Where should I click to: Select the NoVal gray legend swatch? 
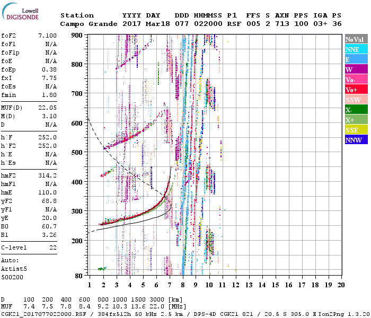356,39
